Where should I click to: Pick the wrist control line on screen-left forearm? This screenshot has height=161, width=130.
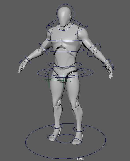pos(28,60)
